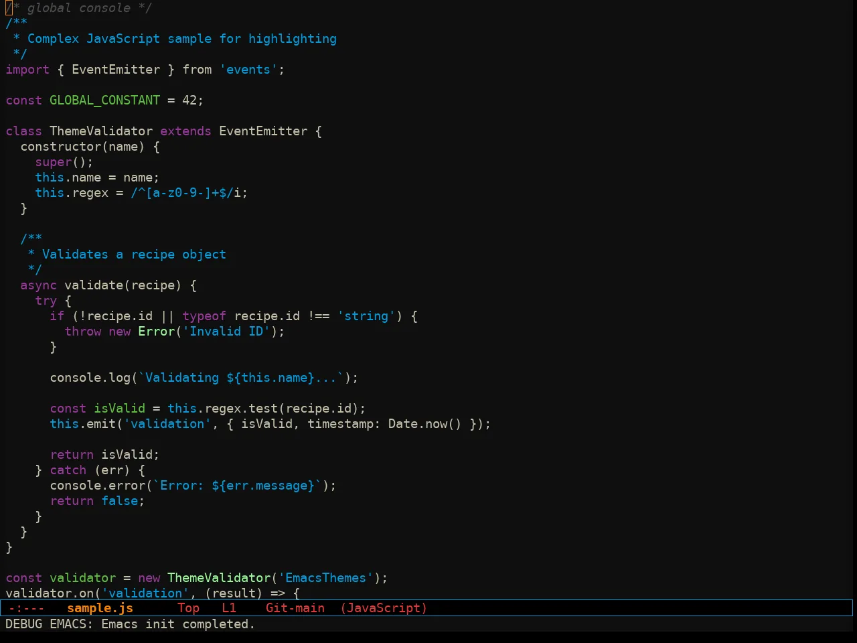Click the 'try' keyword
857x643 pixels.
pyautogui.click(x=46, y=301)
